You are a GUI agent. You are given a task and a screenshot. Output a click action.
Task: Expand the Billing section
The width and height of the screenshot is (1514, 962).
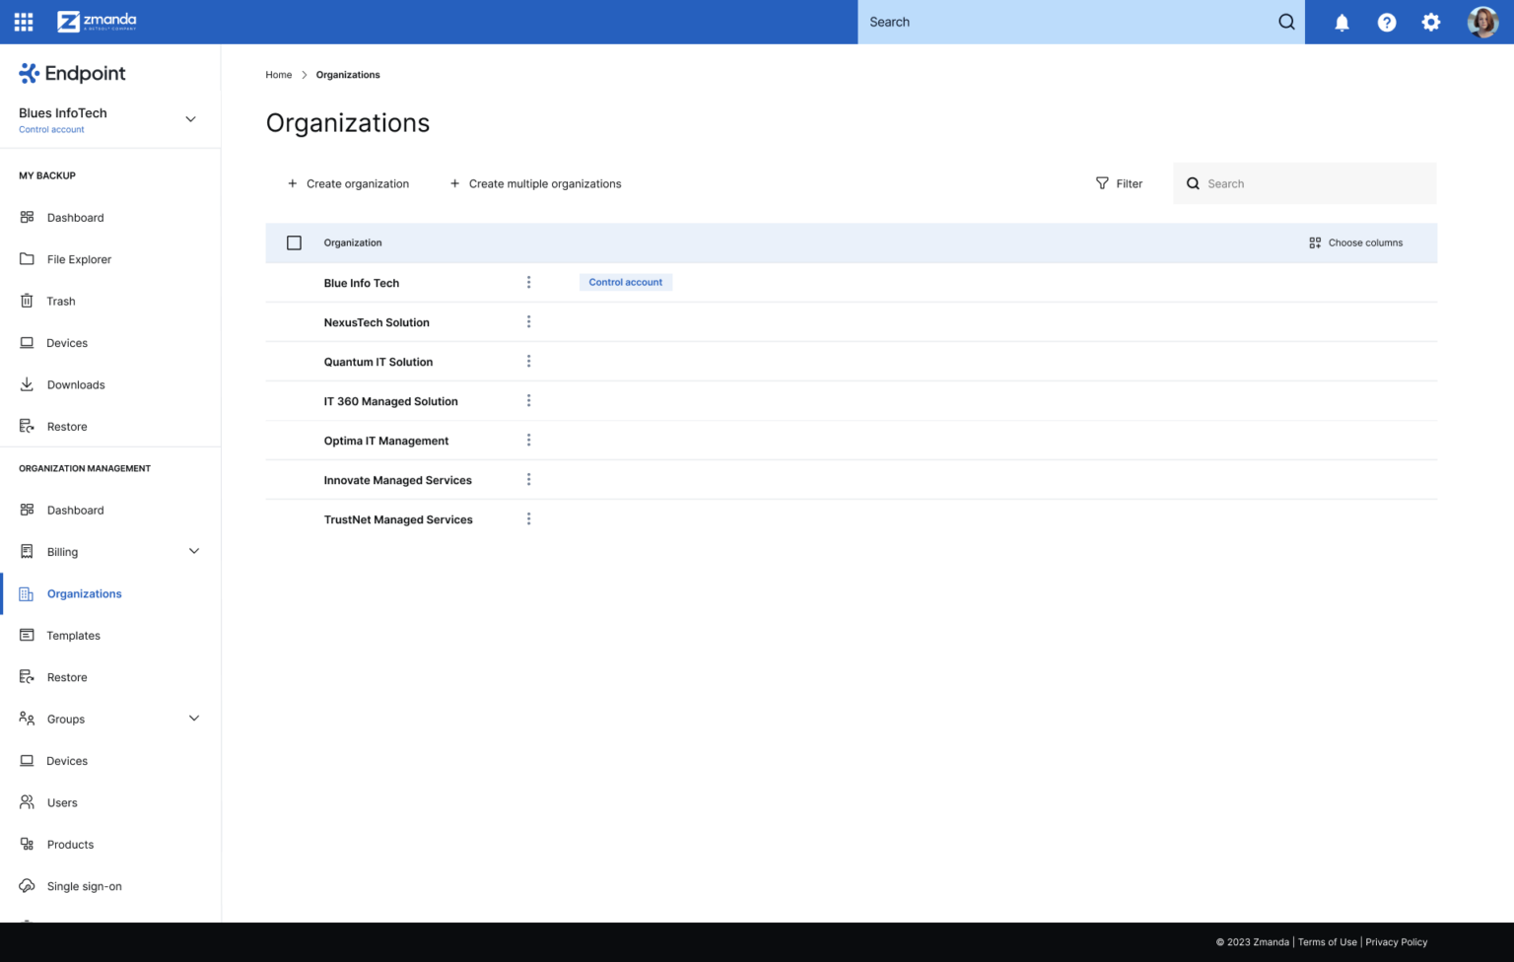pyautogui.click(x=194, y=551)
